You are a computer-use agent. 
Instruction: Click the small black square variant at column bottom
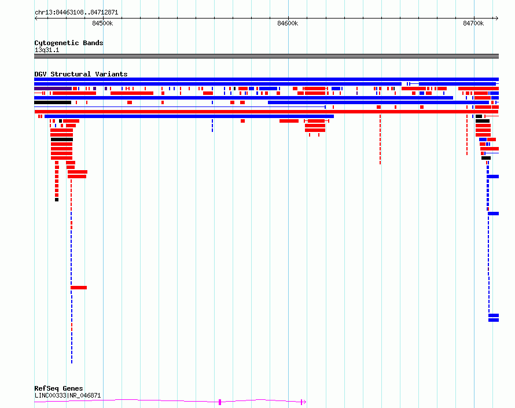point(57,200)
